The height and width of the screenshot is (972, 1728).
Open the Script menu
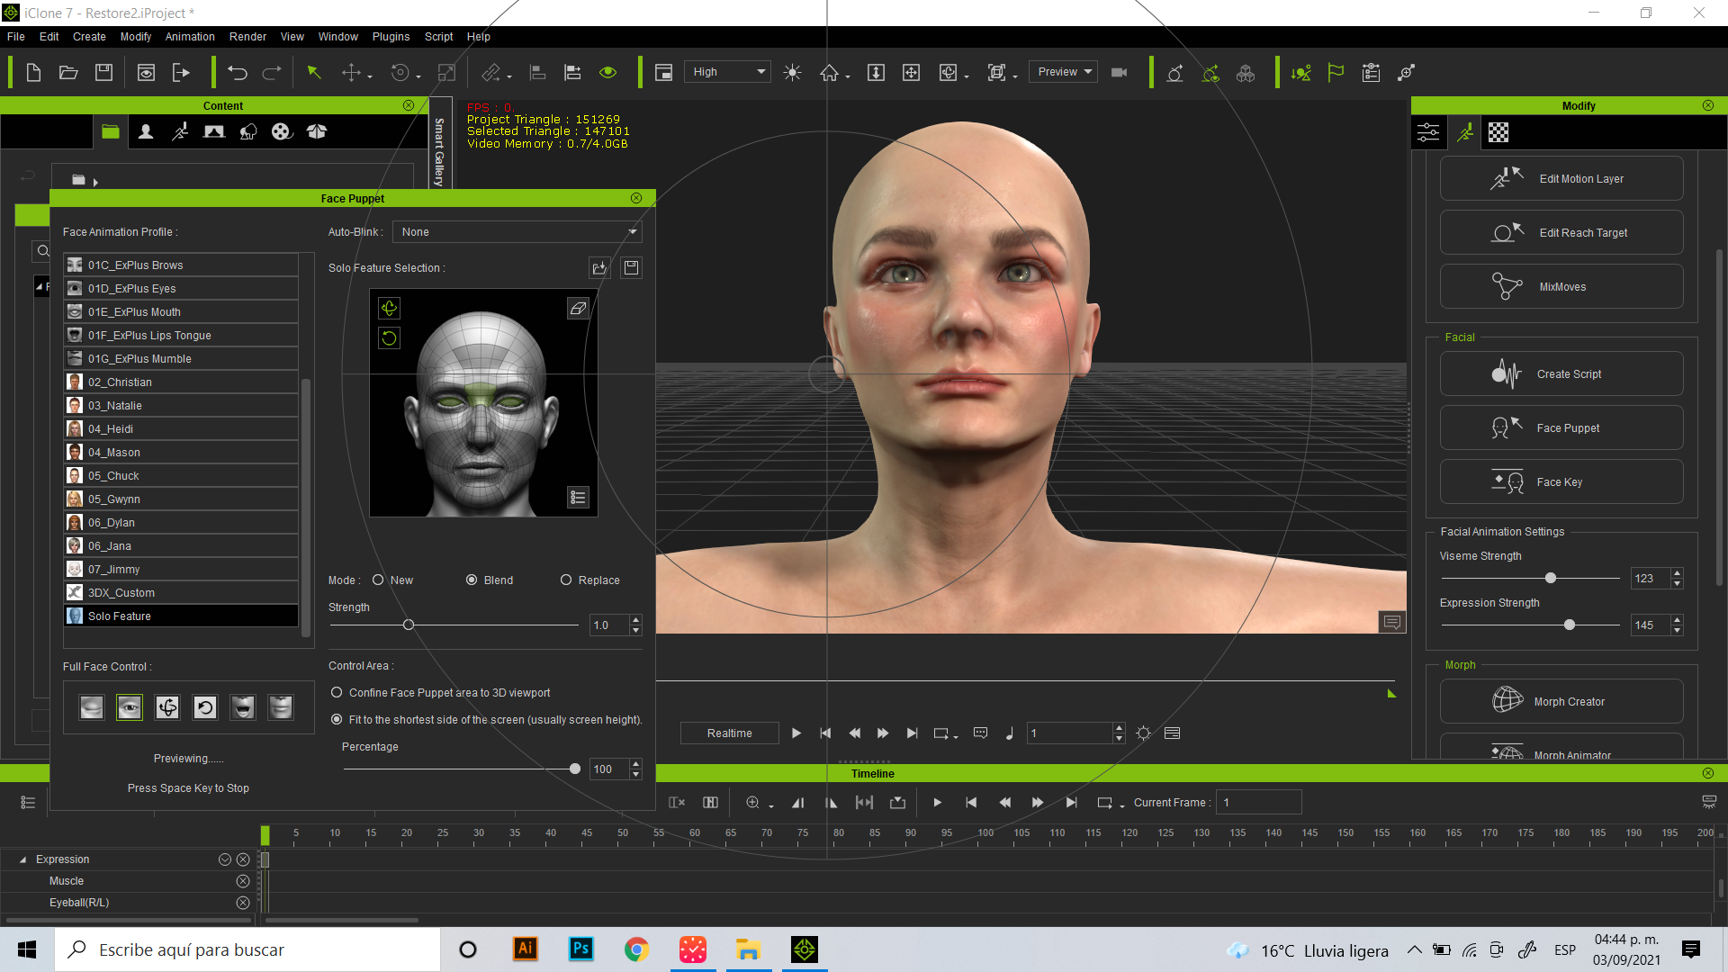pos(438,37)
